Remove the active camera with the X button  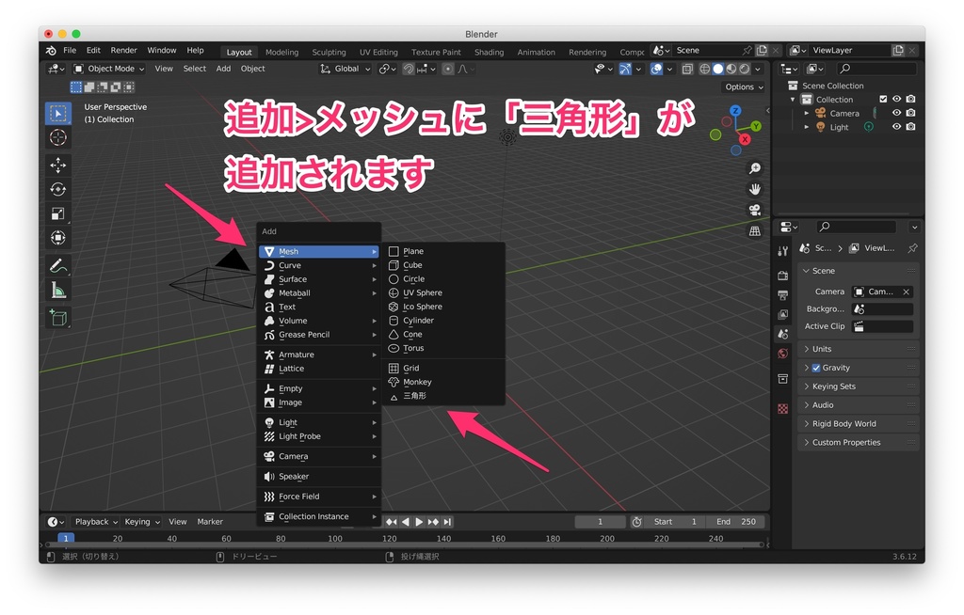click(x=907, y=292)
